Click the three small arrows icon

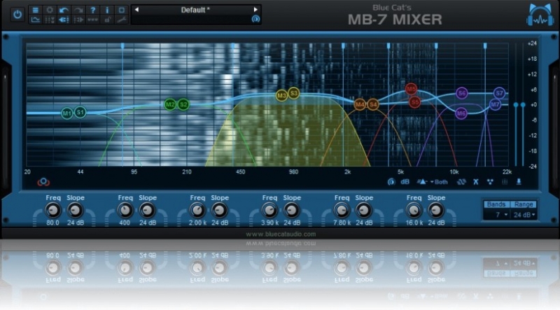pos(93,20)
